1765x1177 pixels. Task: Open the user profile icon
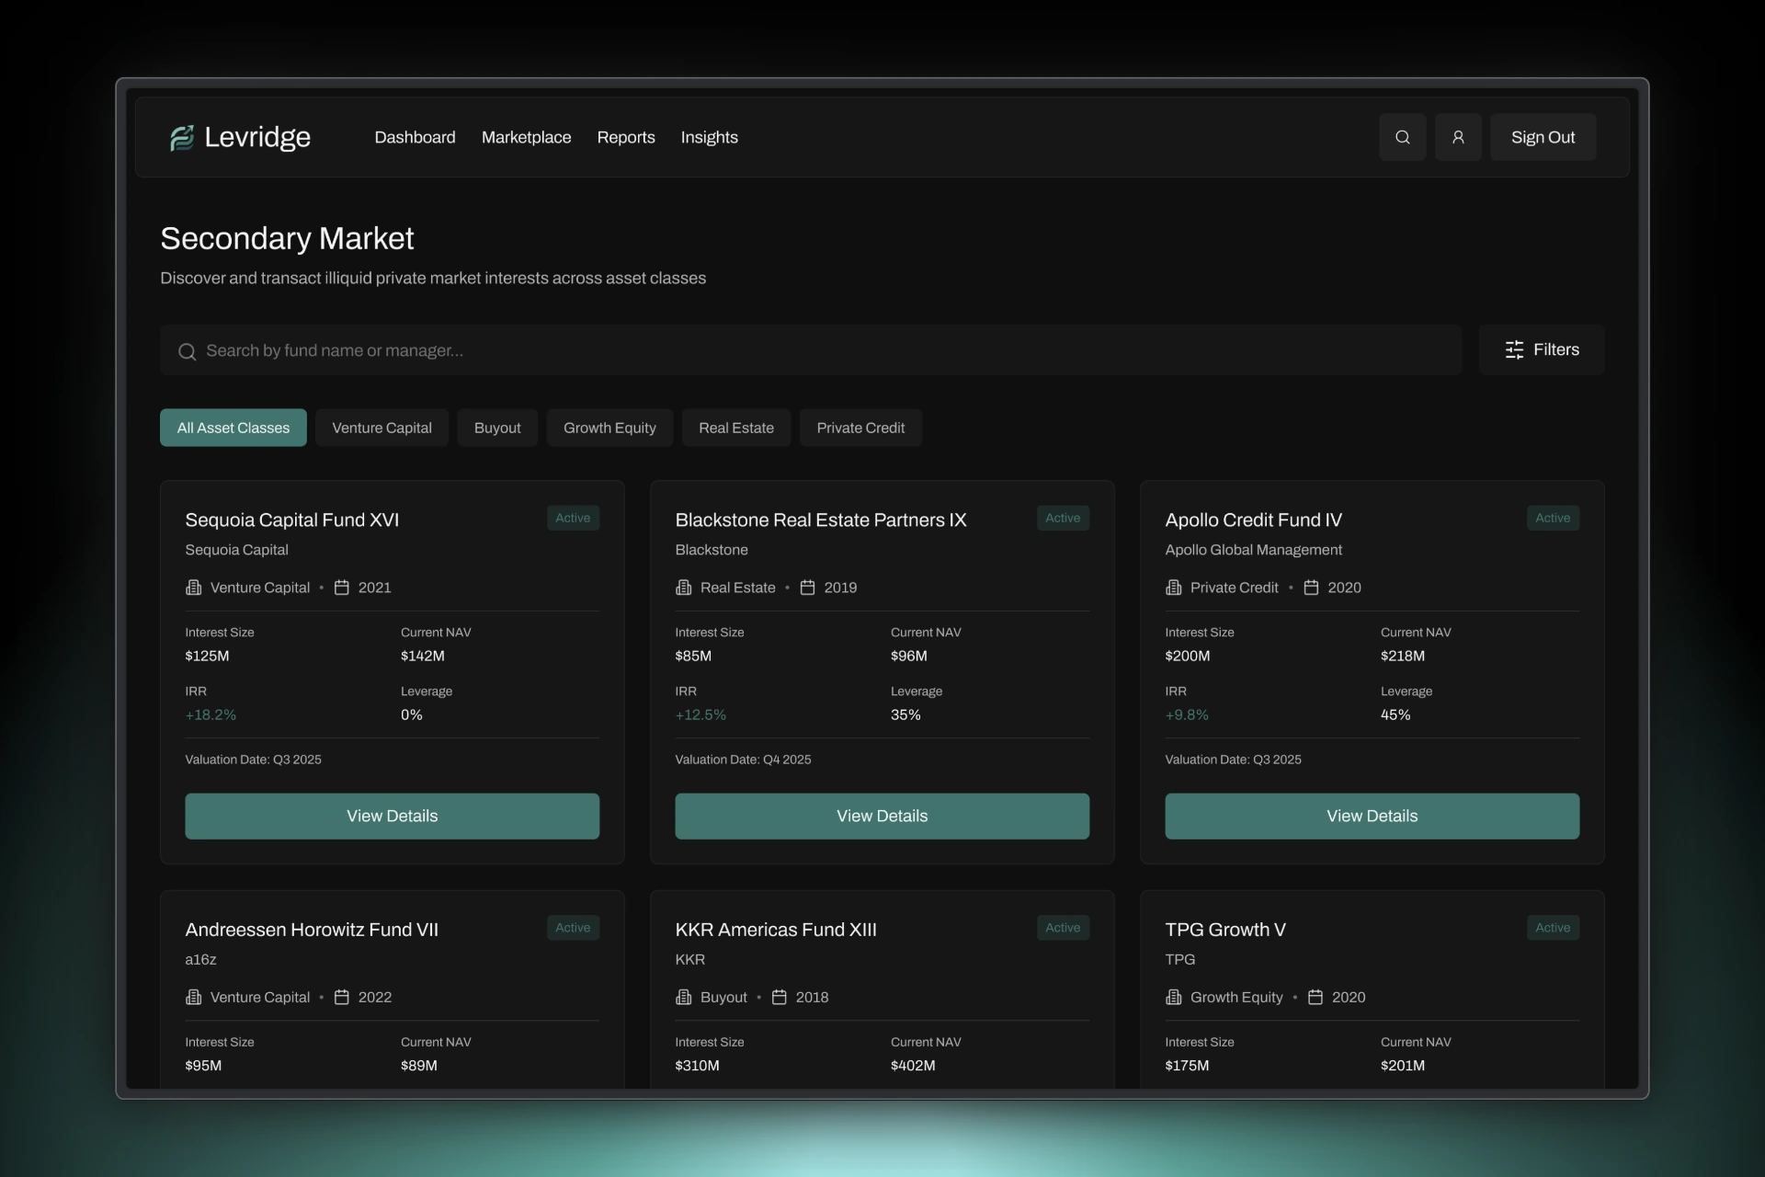[x=1458, y=137]
